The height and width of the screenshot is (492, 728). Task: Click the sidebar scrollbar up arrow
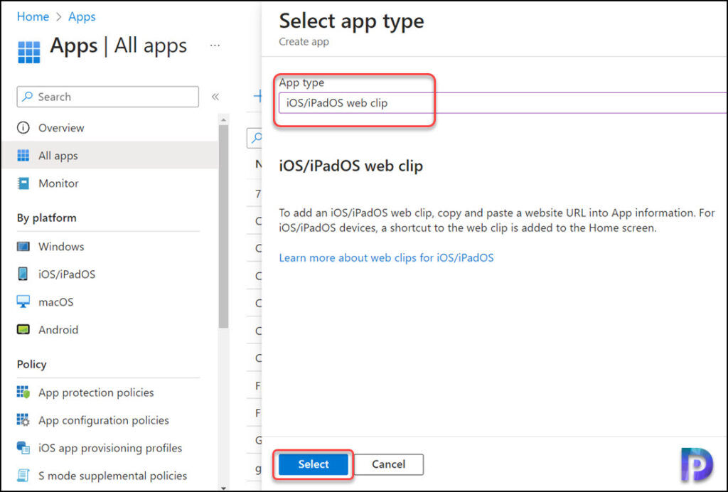click(x=223, y=119)
